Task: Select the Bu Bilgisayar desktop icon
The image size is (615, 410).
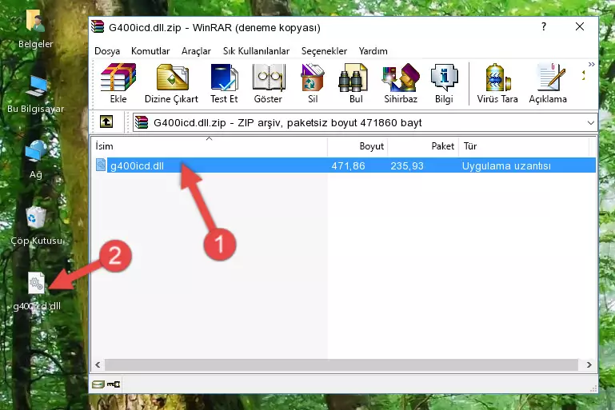Action: 35,95
